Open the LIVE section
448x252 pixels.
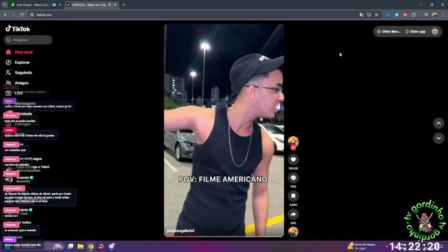point(14,93)
